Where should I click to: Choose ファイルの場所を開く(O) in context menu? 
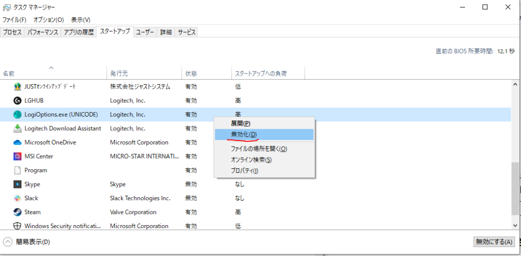pyautogui.click(x=264, y=149)
